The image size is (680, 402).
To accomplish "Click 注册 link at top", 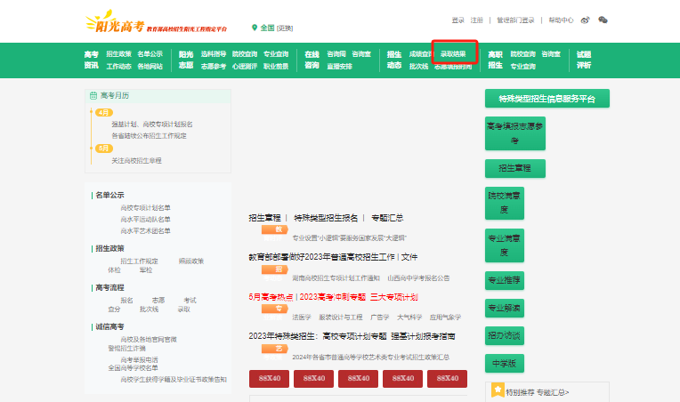I will (x=476, y=20).
